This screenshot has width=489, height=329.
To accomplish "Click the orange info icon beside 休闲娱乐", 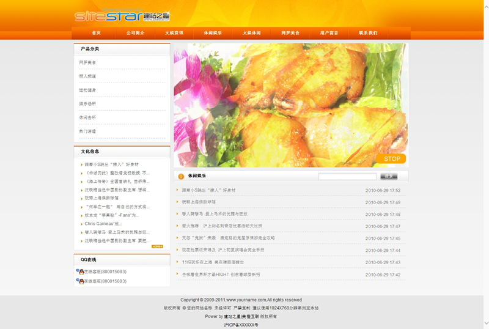I will 181,177.
